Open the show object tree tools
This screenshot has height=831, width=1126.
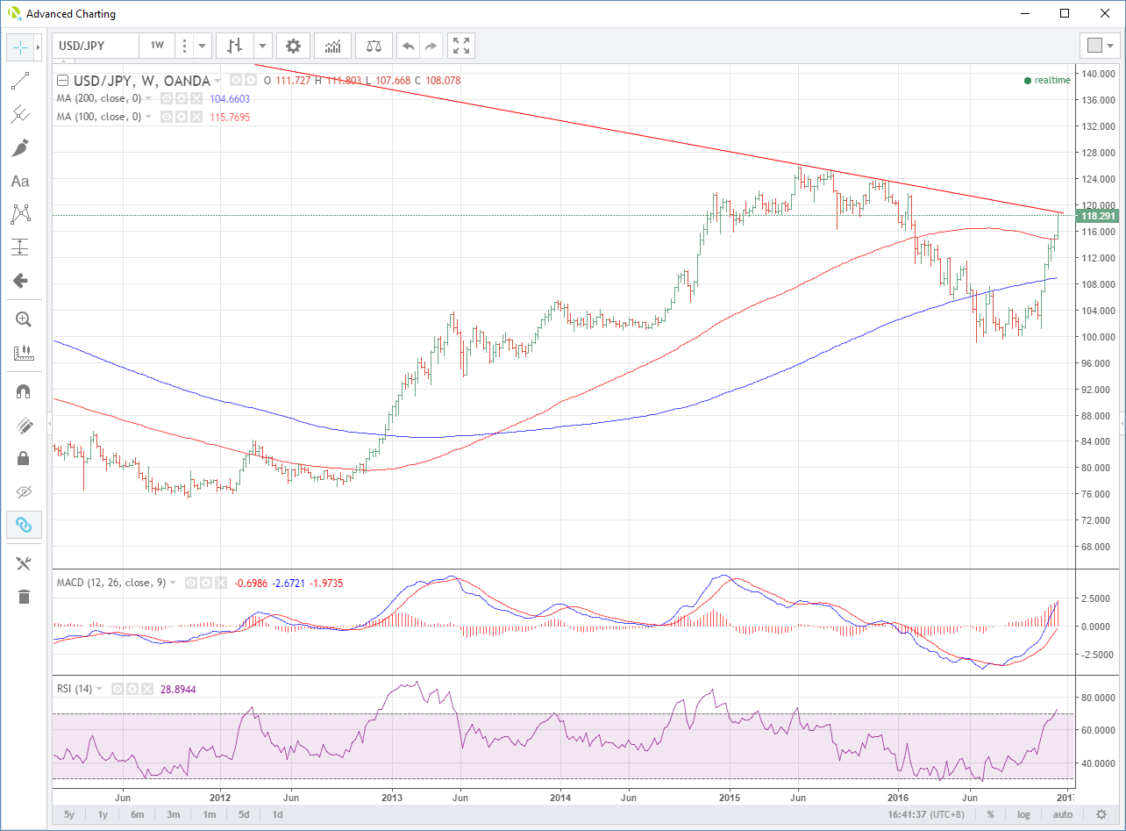pyautogui.click(x=23, y=563)
